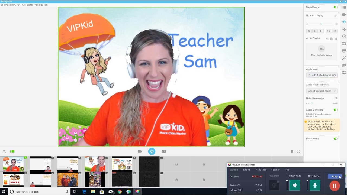Select preset 7 close-up teacher thumbnail
The image size is (347, 195).
(95, 164)
